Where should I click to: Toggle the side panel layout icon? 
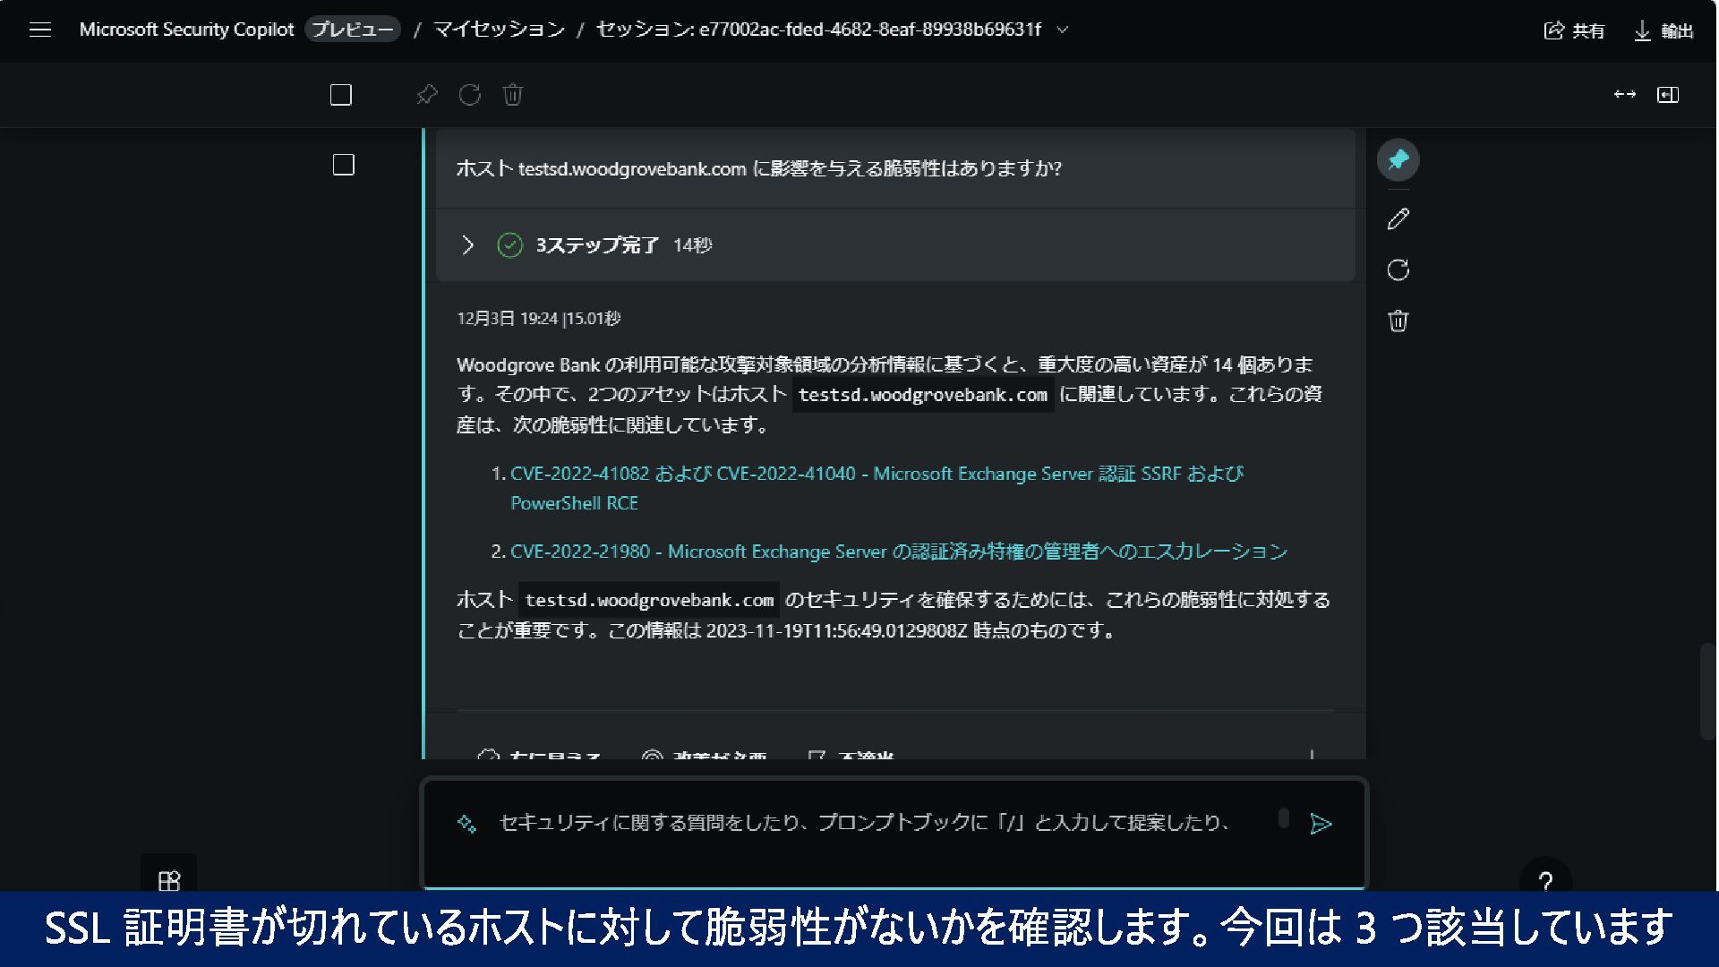point(1668,95)
